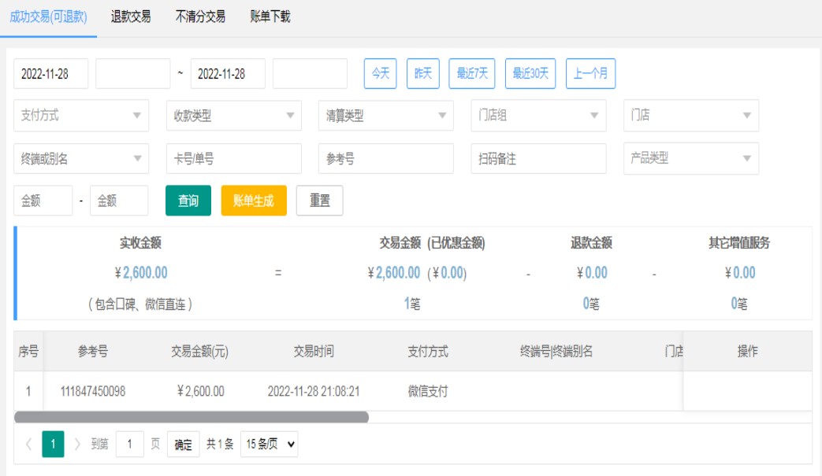Choose the 上一个月 date shortcut

pos(590,74)
